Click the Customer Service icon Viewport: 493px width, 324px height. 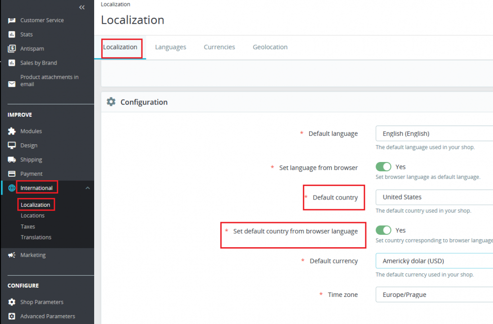12,20
